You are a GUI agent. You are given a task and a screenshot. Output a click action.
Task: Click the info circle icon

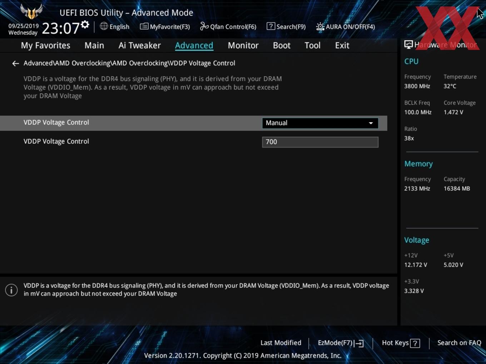11,290
